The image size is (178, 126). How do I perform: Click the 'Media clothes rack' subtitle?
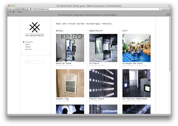pyautogui.click(x=64, y=66)
